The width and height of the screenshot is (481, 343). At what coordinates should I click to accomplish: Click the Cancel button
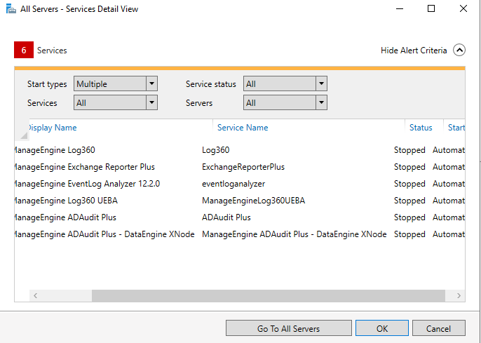click(439, 328)
